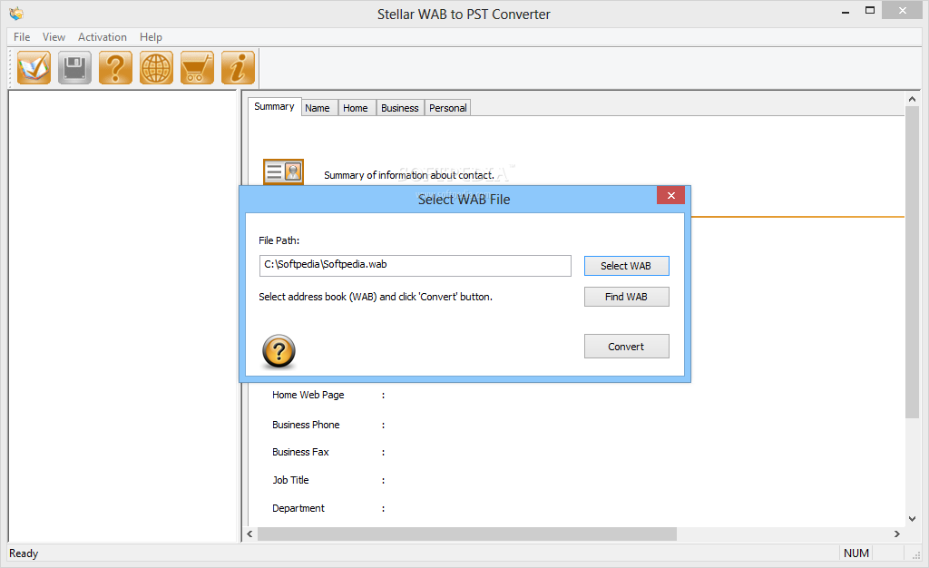This screenshot has height=568, width=929.
Task: Click the 'Business Fax' label
Action: tap(300, 452)
